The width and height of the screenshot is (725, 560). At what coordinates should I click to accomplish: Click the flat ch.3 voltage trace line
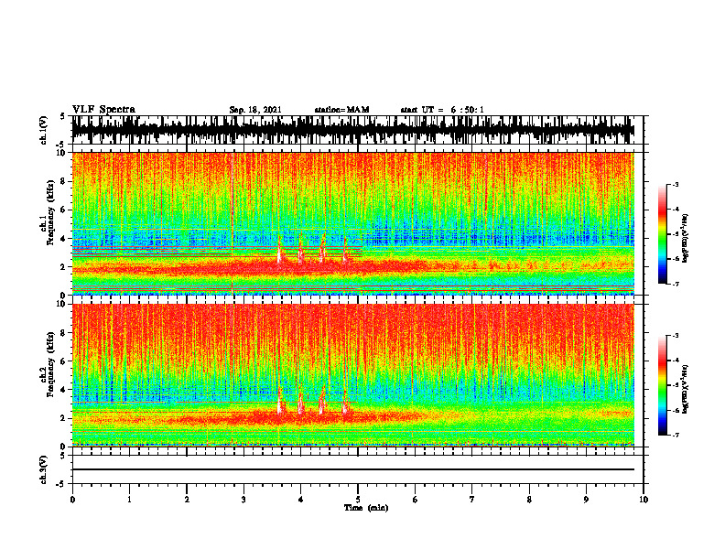(x=353, y=469)
